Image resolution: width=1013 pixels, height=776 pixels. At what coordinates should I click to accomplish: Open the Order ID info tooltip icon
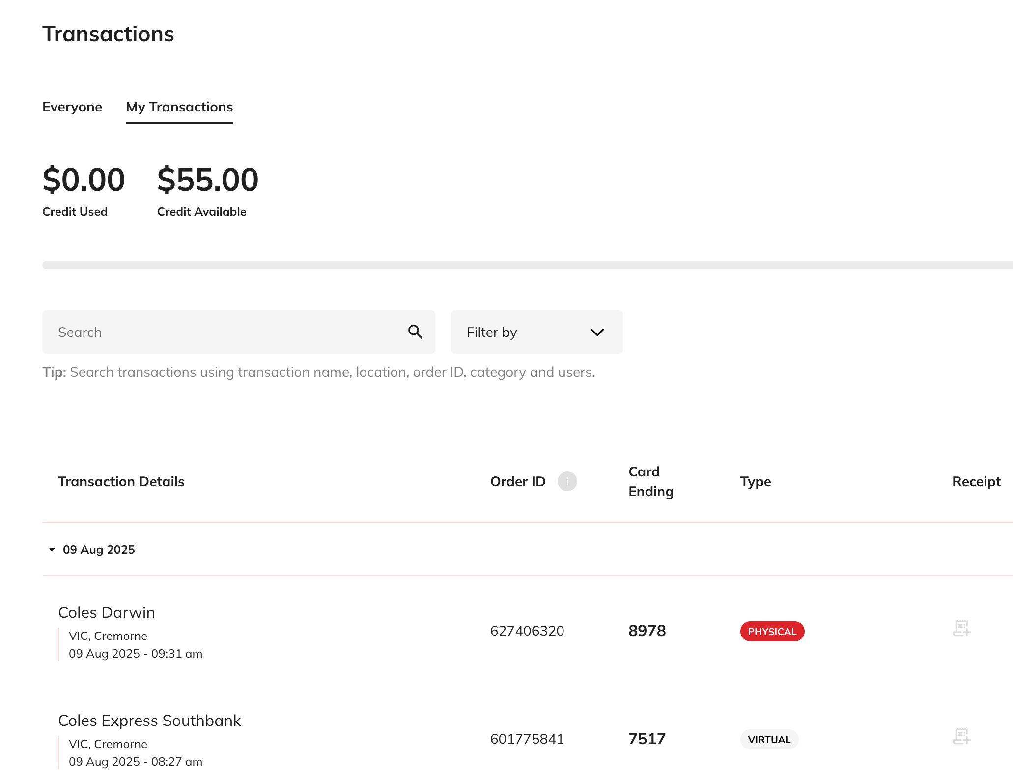[567, 481]
